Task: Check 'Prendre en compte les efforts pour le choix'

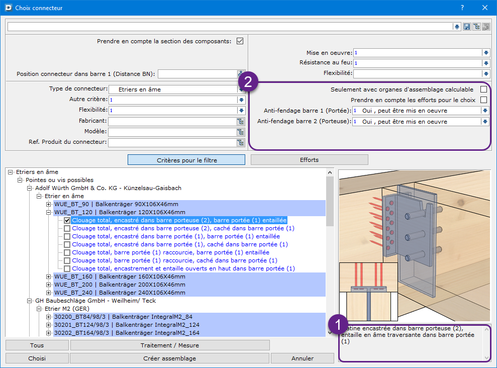Action: [483, 100]
